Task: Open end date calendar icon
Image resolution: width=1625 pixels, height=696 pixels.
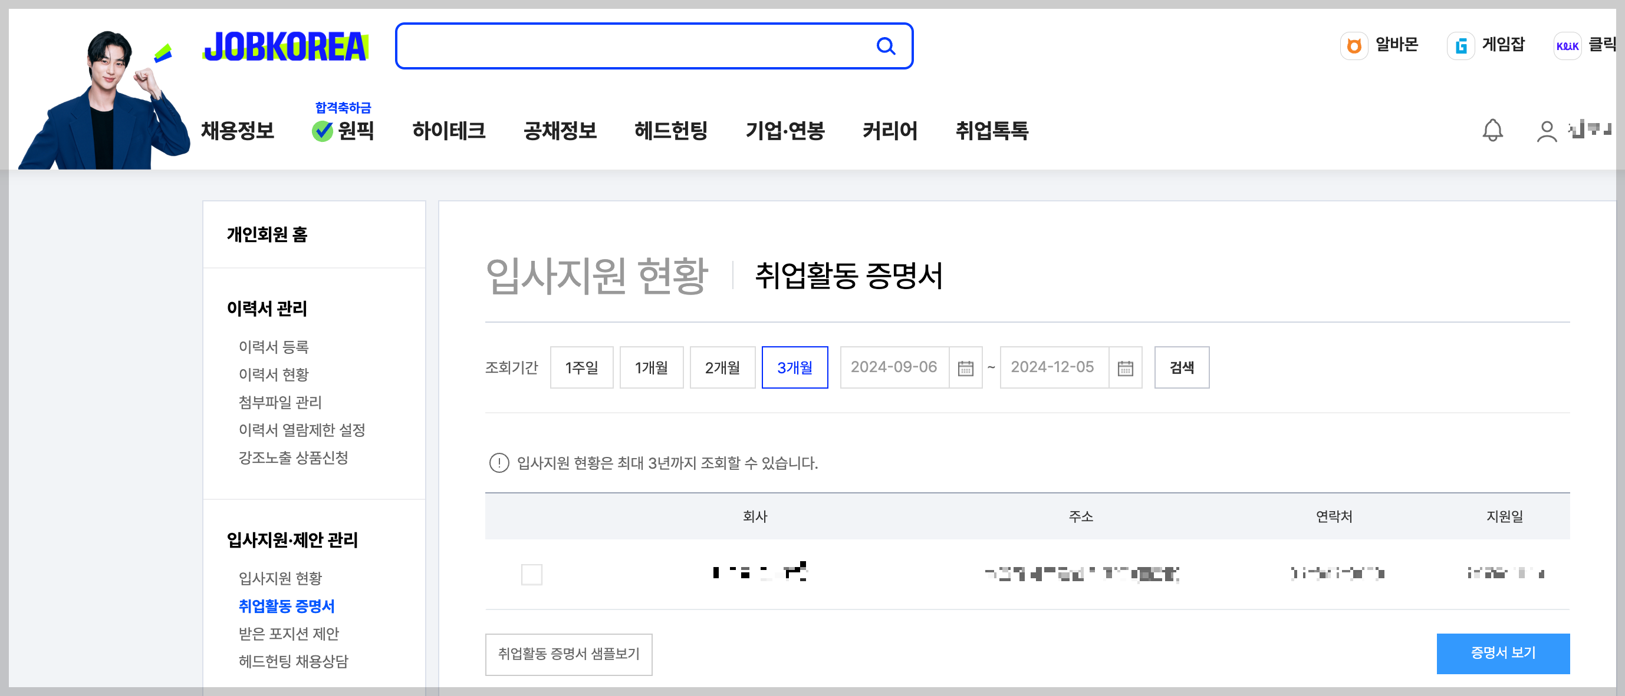Action: tap(1125, 368)
